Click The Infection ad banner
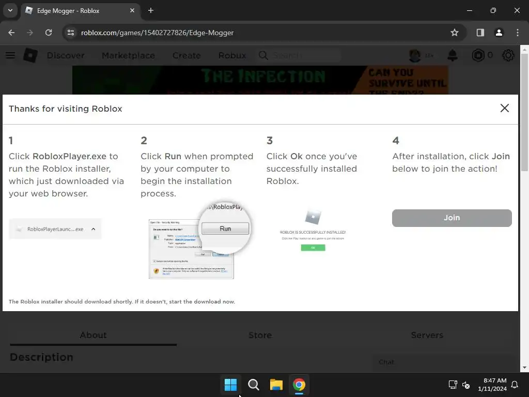This screenshot has width=529, height=397. [260, 80]
